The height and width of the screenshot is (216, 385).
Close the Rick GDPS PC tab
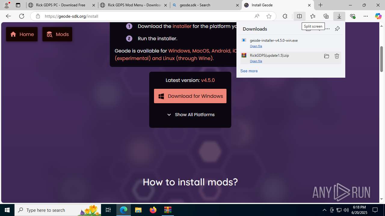point(94,5)
